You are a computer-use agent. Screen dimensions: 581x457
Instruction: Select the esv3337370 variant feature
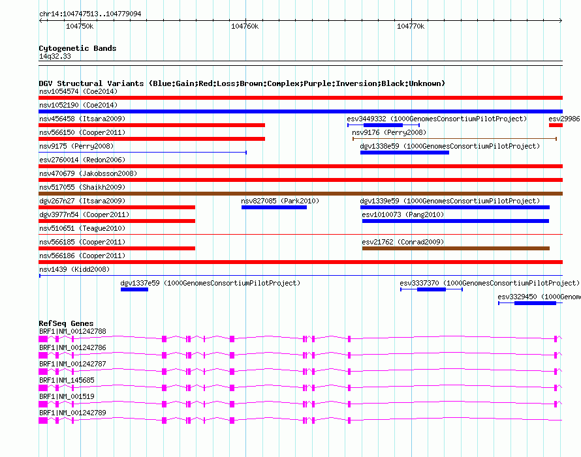pyautogui.click(x=431, y=289)
